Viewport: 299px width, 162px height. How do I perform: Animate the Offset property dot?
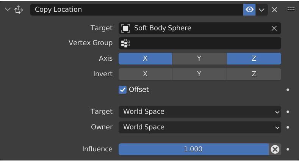coord(288,90)
